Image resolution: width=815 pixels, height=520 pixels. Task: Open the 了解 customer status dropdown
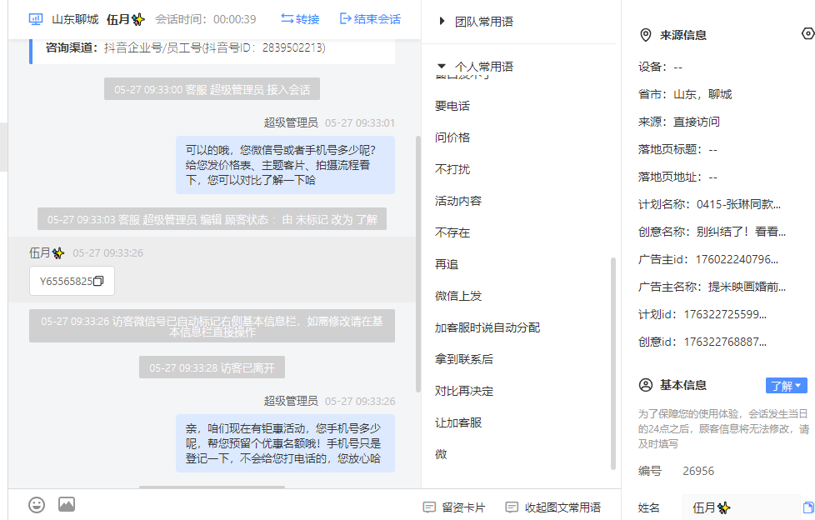786,386
